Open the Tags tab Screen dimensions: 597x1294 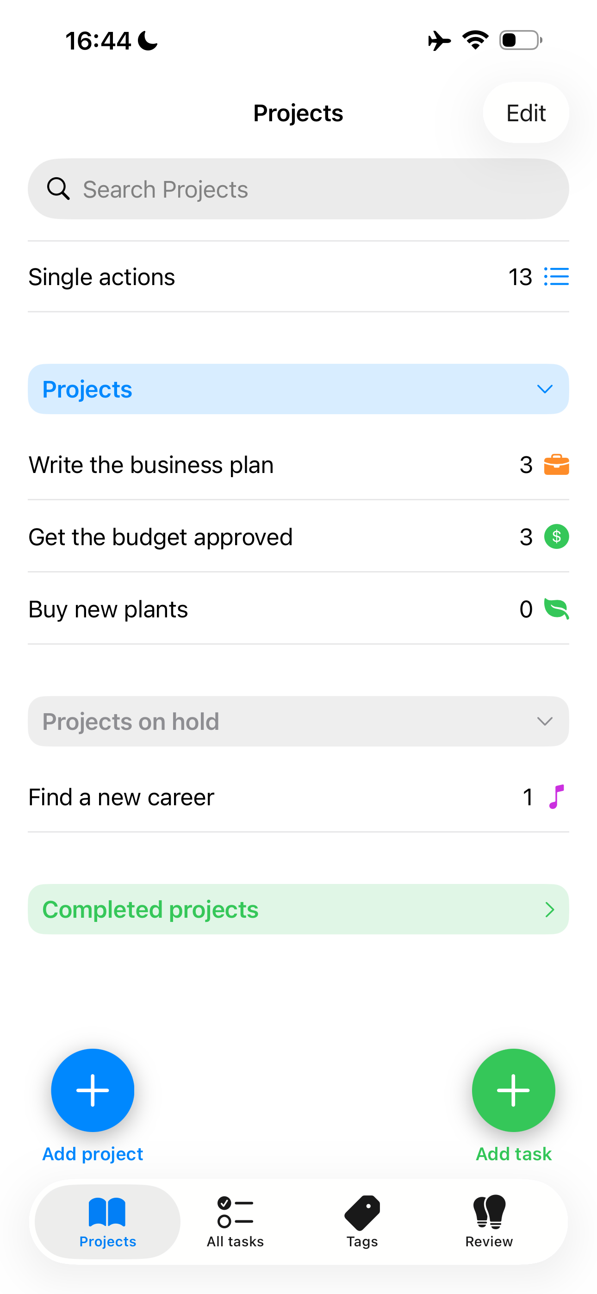(x=362, y=1221)
